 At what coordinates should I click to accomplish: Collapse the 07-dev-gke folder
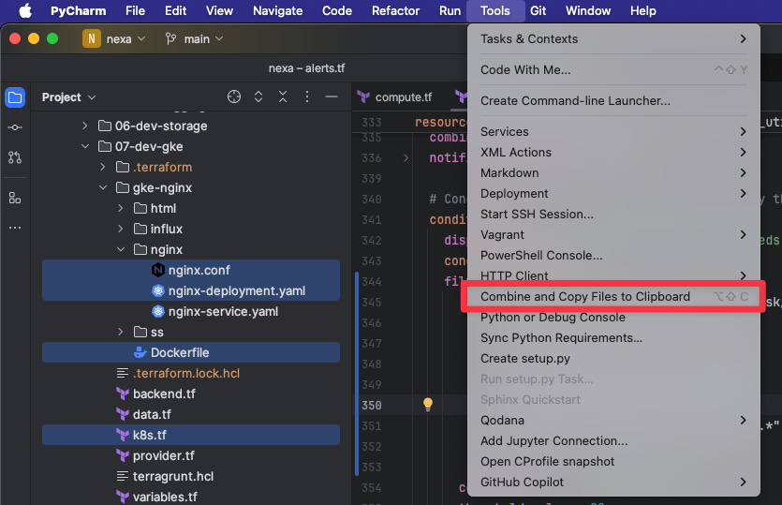pos(85,146)
